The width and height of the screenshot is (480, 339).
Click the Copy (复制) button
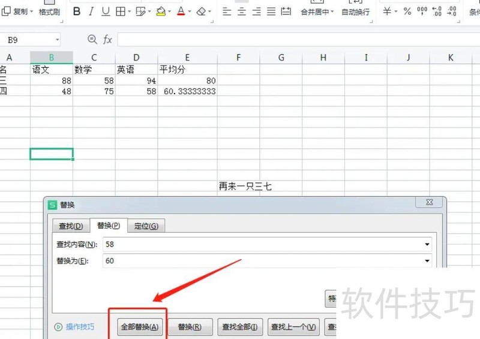[14, 11]
